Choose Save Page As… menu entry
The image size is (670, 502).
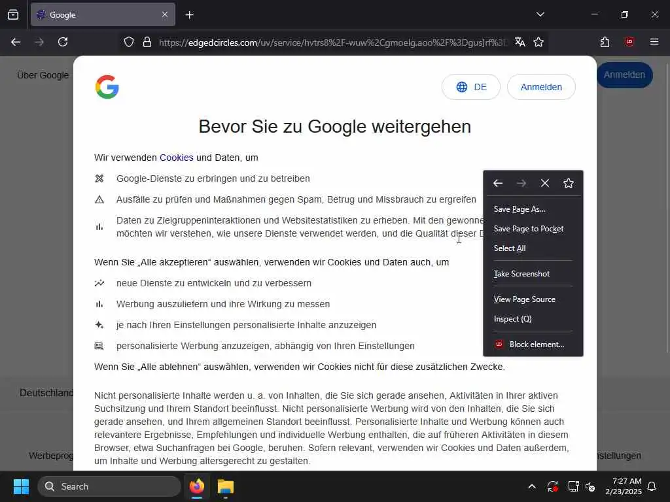(x=533, y=209)
